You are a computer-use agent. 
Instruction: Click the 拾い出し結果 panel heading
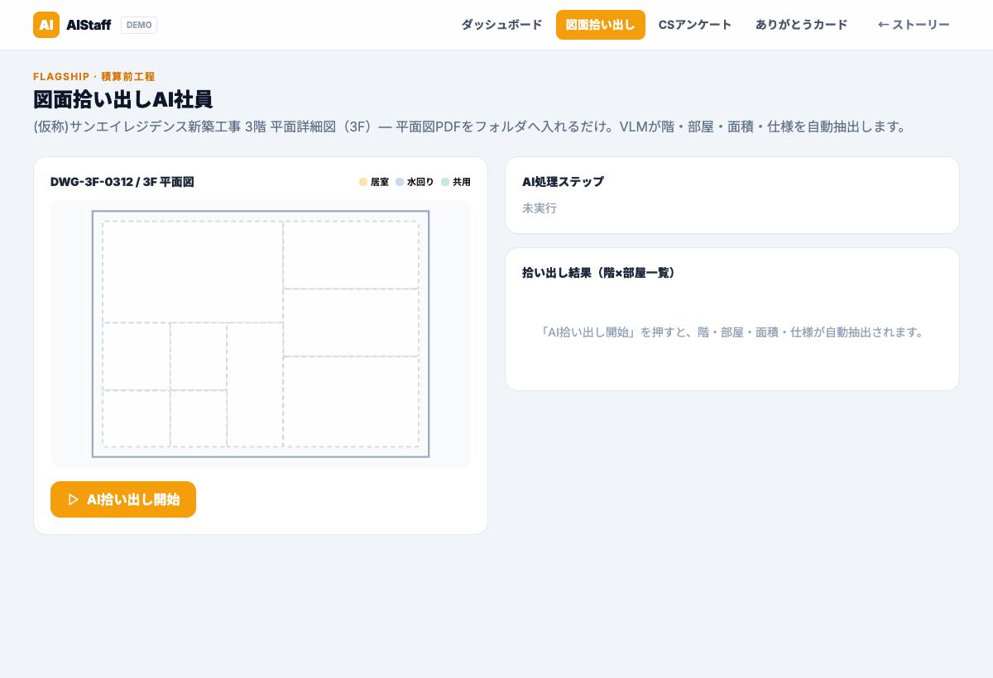coord(598,273)
